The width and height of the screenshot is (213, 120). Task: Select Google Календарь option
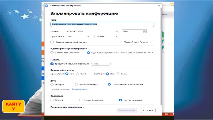[81, 100]
